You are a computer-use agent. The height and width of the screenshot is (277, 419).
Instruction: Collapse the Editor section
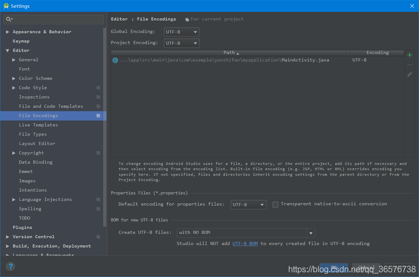pos(7,50)
